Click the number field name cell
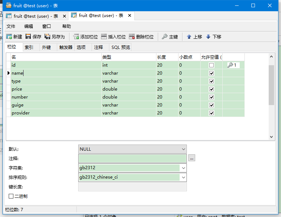The image size is (281, 217). [x=56, y=97]
